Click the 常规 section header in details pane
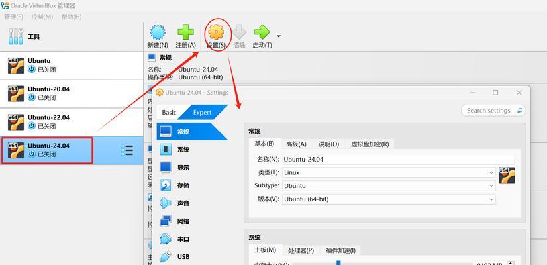 [166, 58]
